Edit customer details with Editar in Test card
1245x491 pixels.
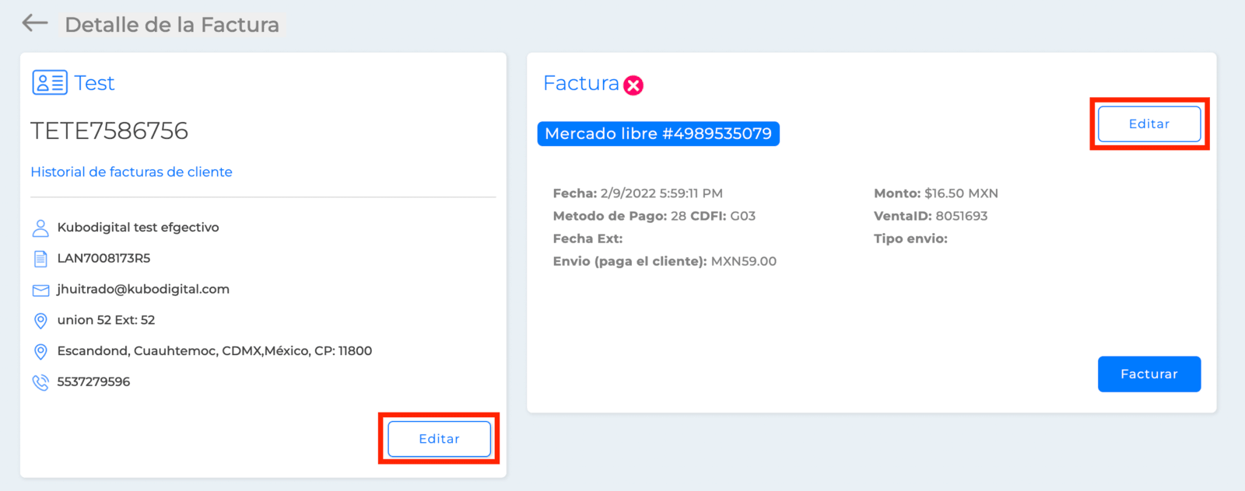tap(439, 439)
